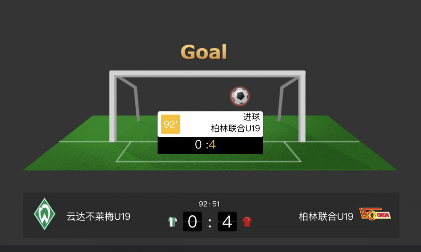Screen dimensions: 421x252
Task: Click the black 0:4 score banner
Action: (x=210, y=145)
